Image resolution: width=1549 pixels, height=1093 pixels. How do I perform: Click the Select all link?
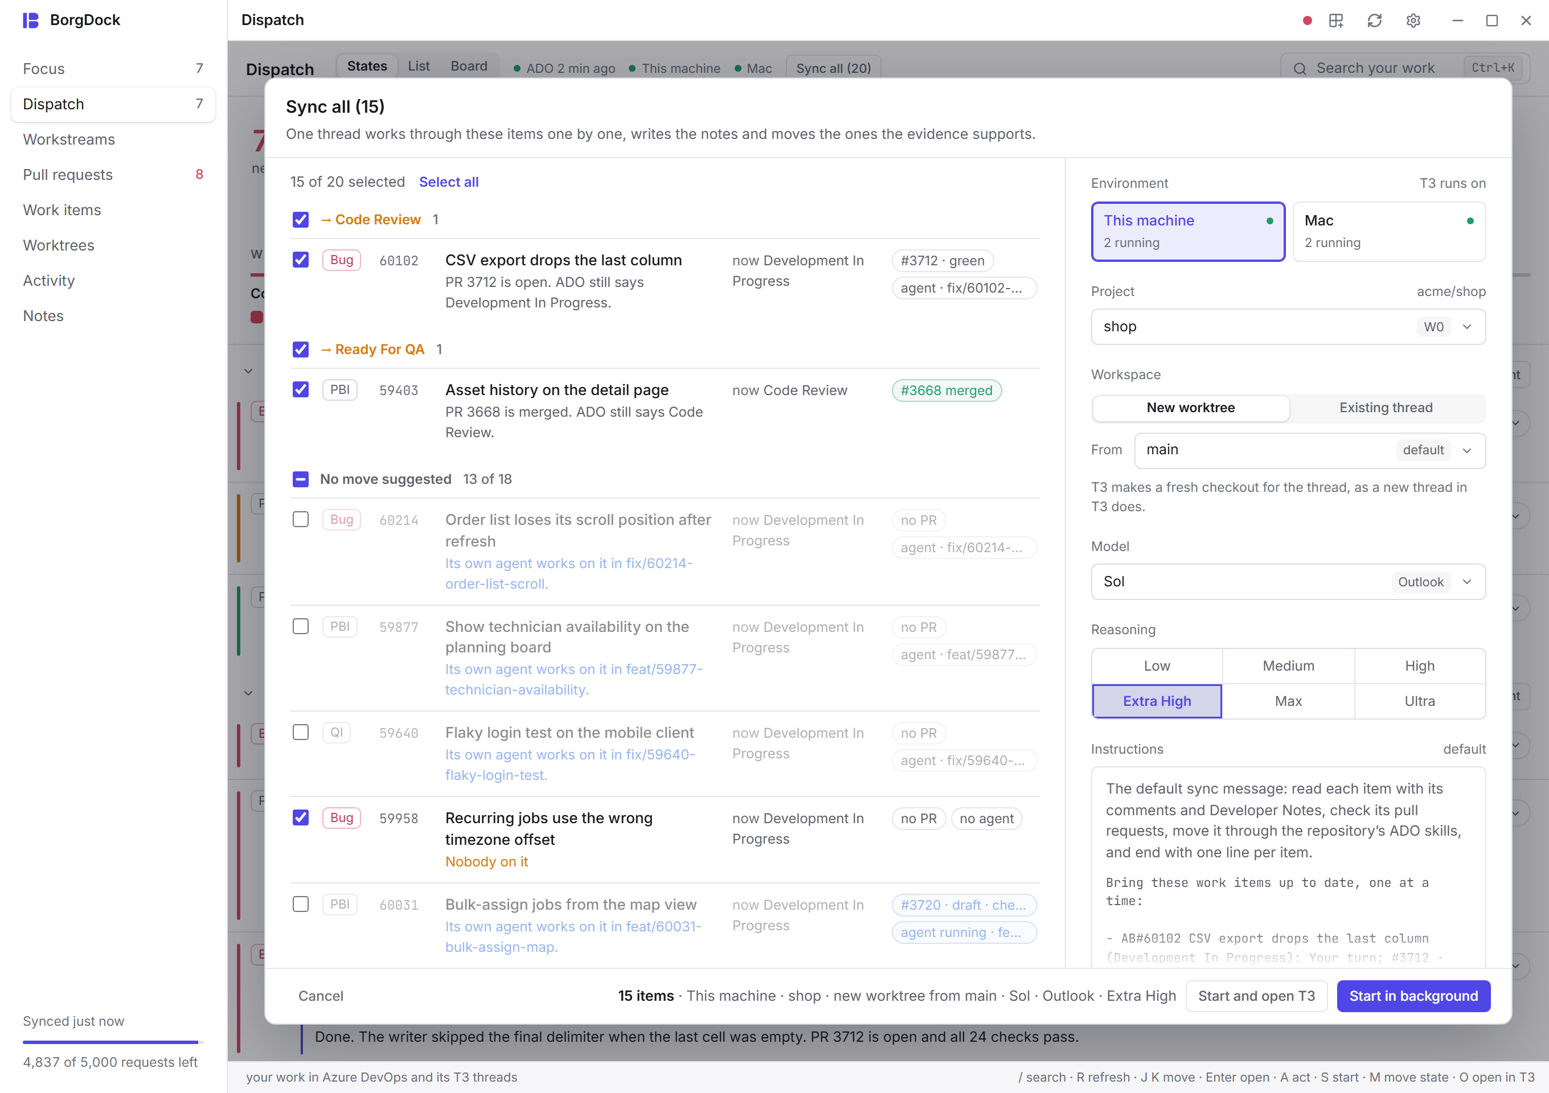[x=449, y=182]
